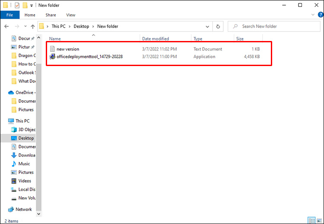Viewport: 324px width, 224px height.
Task: Select Network icon in sidebar
Action: coord(11,209)
